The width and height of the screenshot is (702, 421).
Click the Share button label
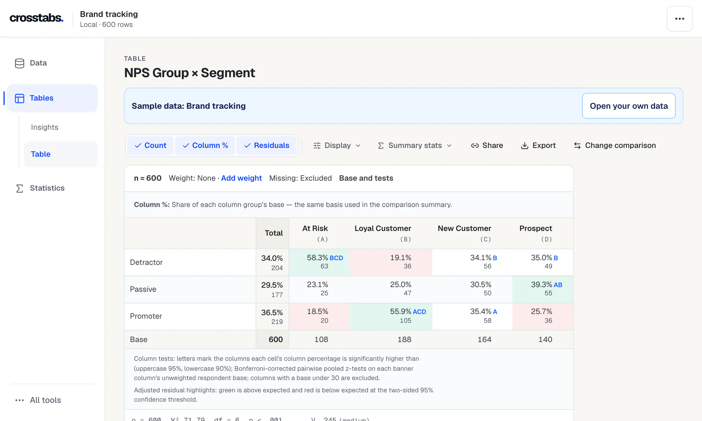tap(493, 145)
